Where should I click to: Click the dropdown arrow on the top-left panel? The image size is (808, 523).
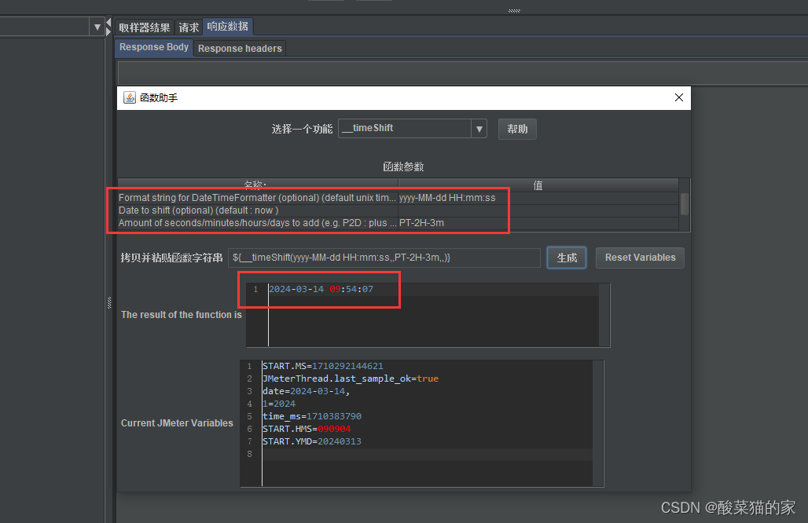pos(96,26)
